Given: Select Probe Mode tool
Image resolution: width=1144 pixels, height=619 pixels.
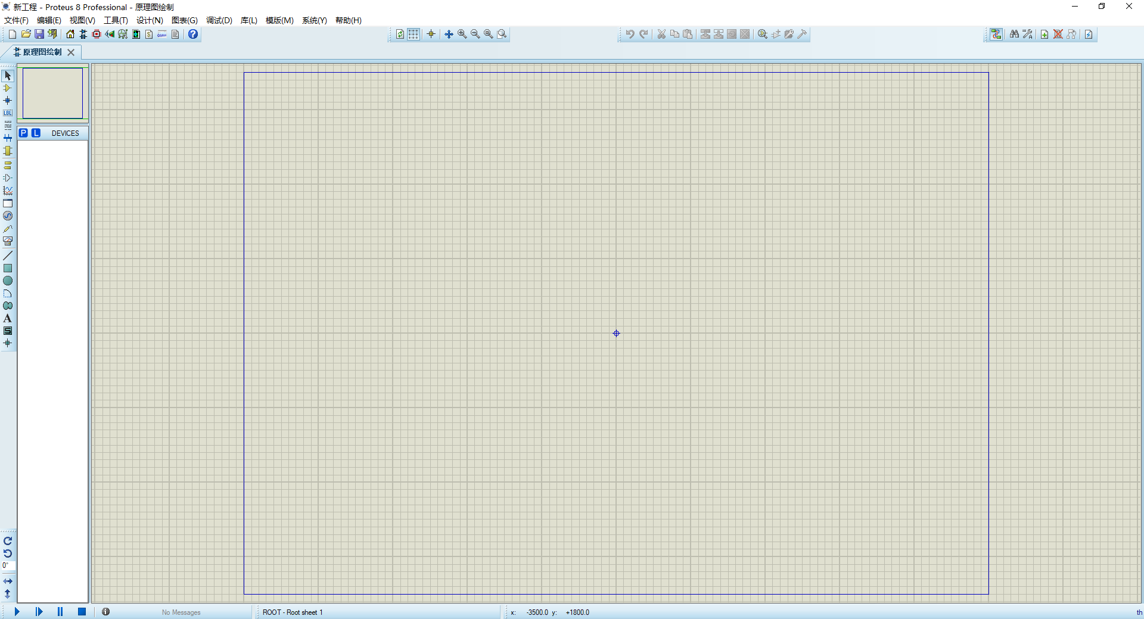Looking at the screenshot, I should point(8,229).
